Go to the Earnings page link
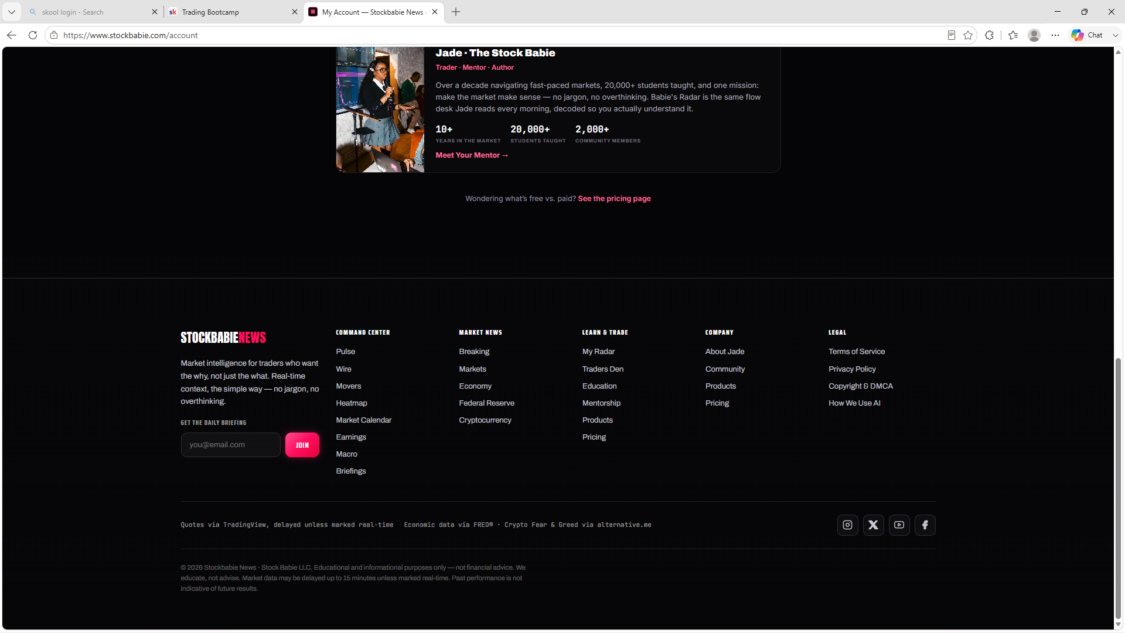 [x=351, y=437]
